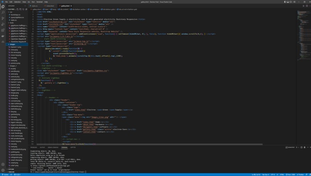Image resolution: width=311 pixels, height=176 pixels.
Task: Collapse the project root folder header
Action: tap(11, 9)
